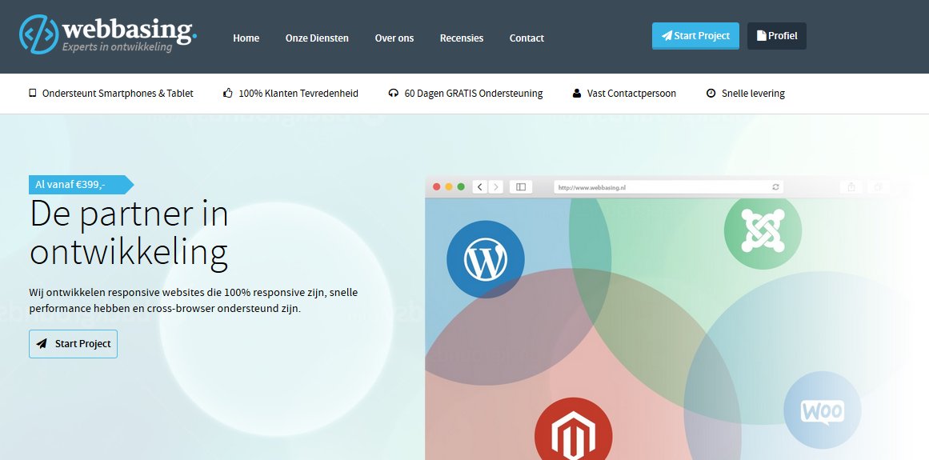929x460 pixels.
Task: Click the mockup sidebar toggle icon
Action: (x=521, y=187)
